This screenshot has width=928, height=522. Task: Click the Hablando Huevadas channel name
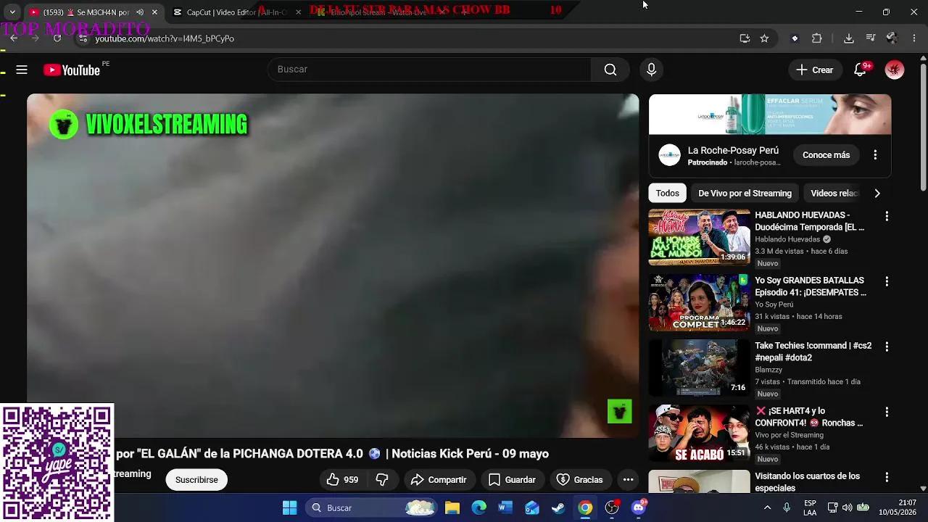(787, 239)
